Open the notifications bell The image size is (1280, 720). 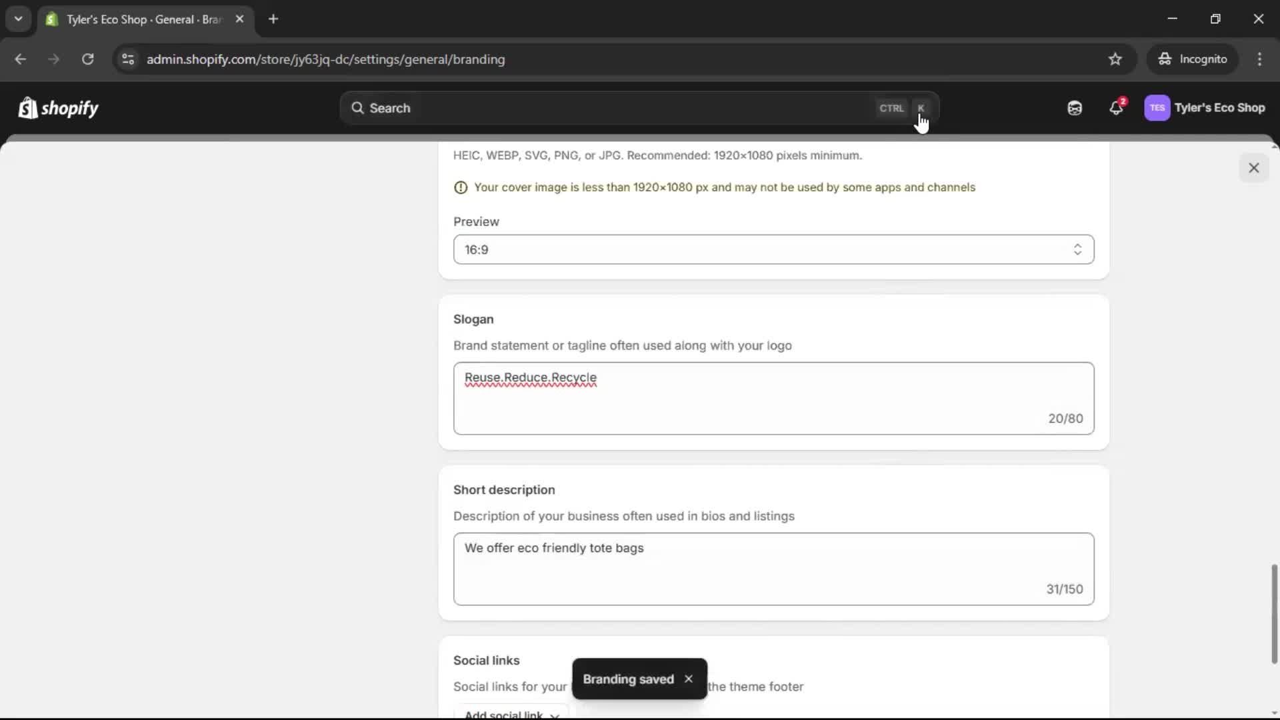pos(1116,108)
